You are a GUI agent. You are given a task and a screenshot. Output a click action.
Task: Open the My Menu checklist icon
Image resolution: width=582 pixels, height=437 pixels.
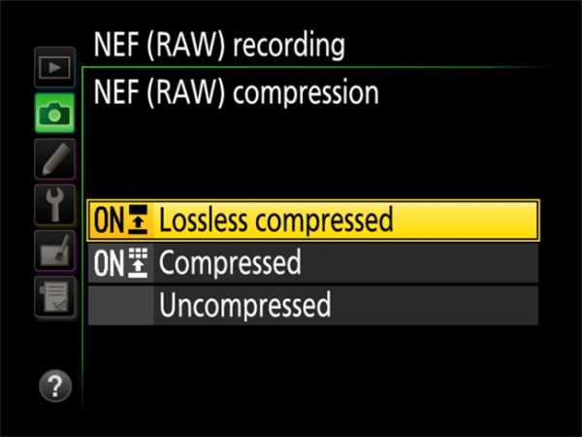point(54,294)
